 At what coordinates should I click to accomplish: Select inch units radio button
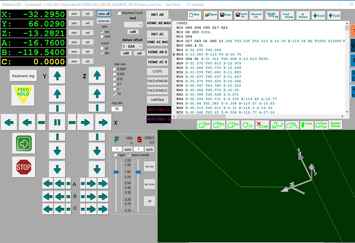click(102, 37)
